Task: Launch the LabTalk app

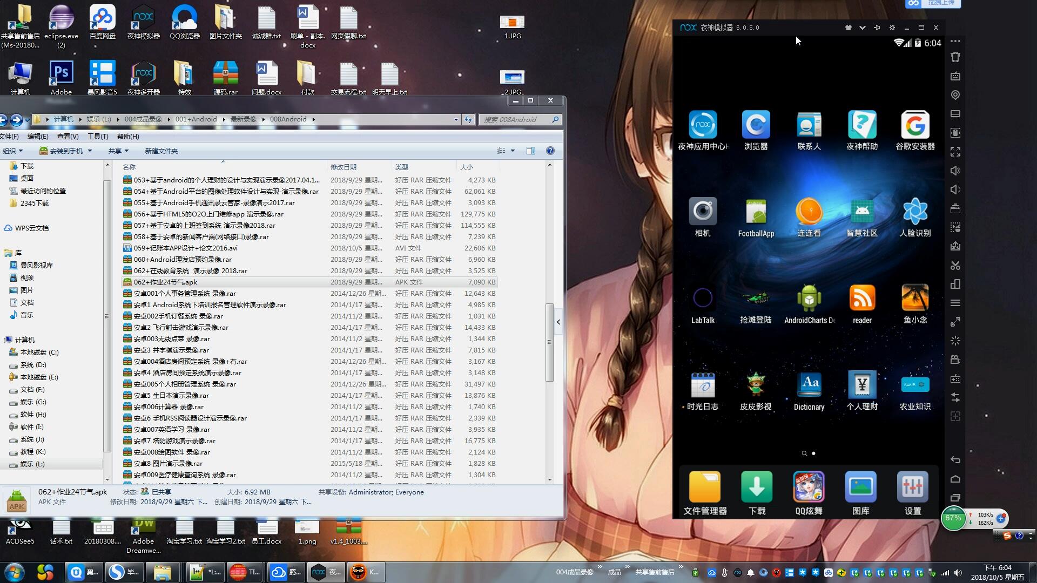Action: point(703,304)
